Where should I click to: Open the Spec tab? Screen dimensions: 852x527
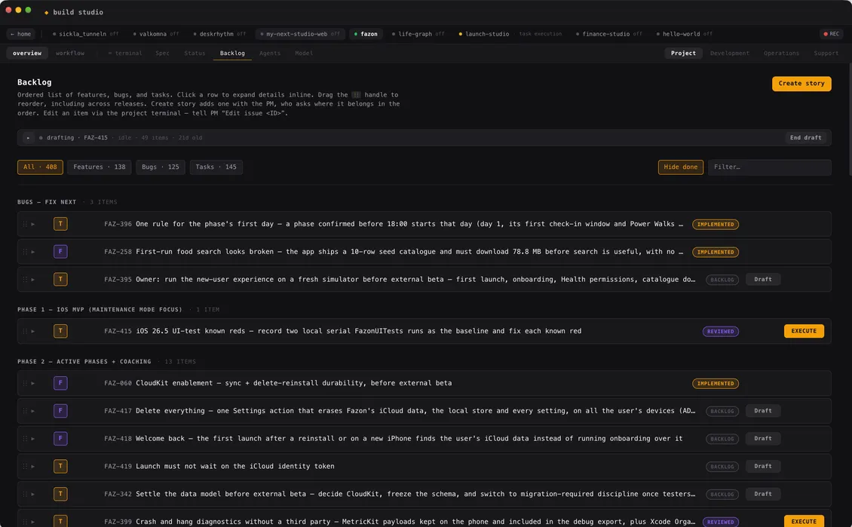(x=162, y=54)
